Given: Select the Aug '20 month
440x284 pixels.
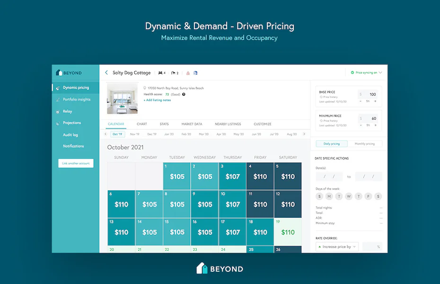Looking at the screenshot, I should pyautogui.click(x=292, y=134).
